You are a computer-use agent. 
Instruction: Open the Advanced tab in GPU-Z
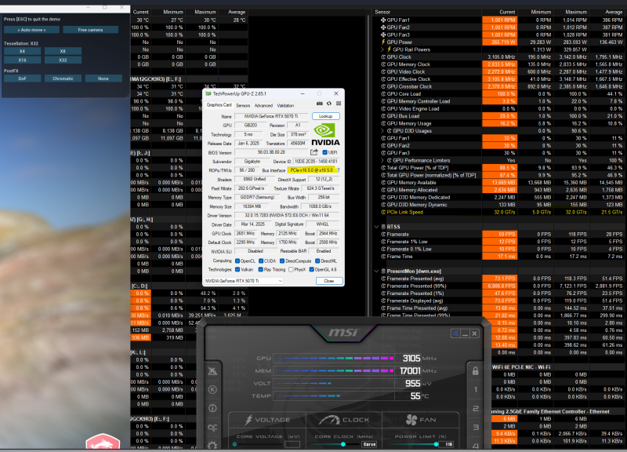tap(263, 106)
